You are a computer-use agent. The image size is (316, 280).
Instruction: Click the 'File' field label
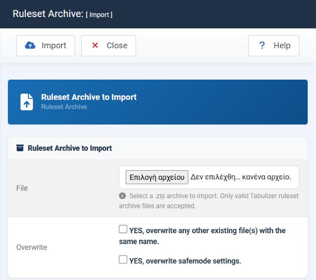[x=22, y=188]
